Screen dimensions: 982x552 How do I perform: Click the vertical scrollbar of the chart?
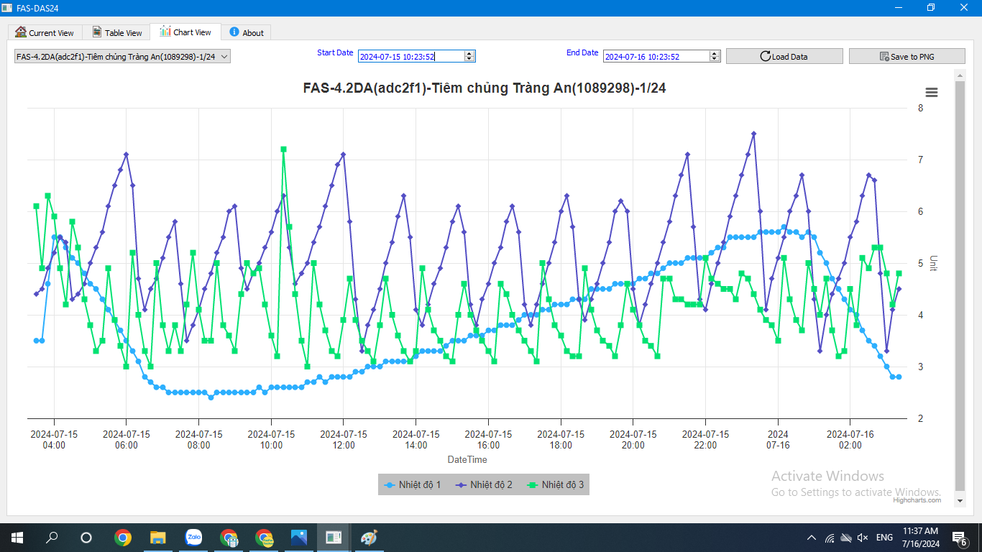(960, 287)
